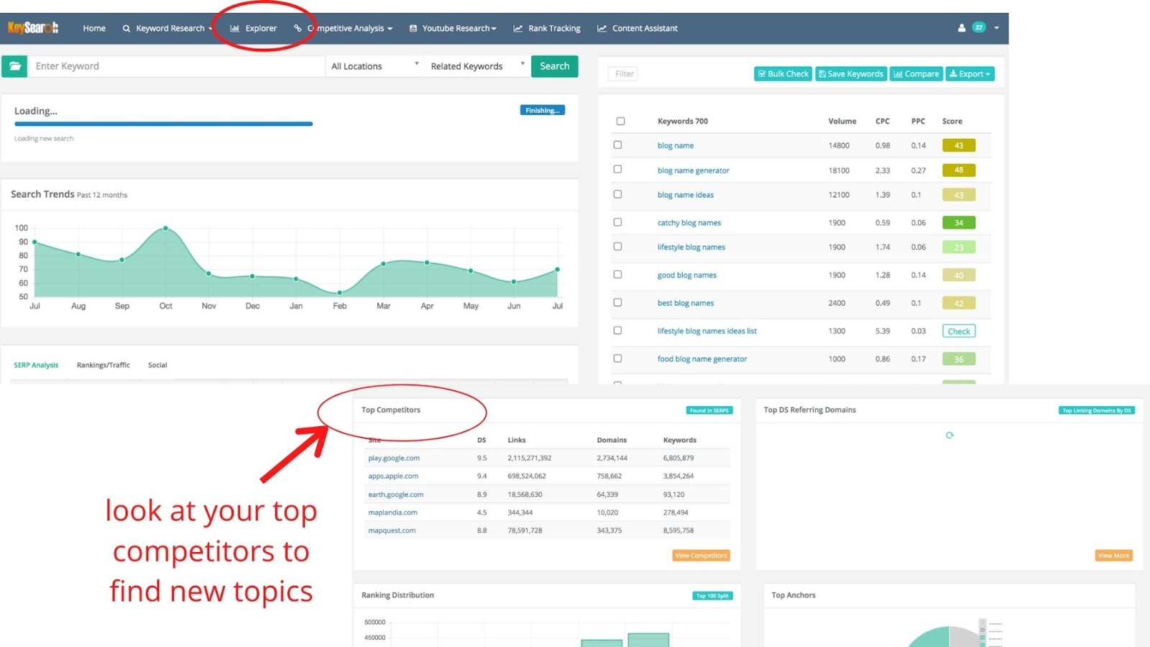
Task: Open the 'best blog names' keyword link
Action: click(686, 303)
